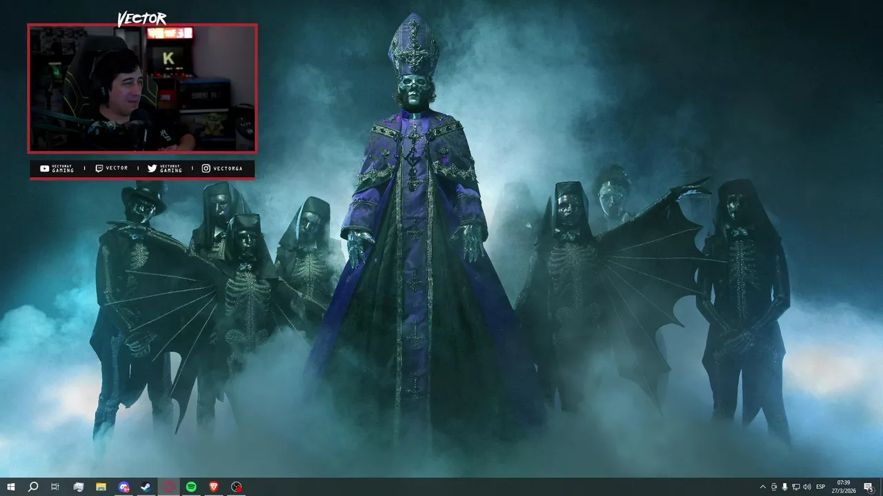Click the YouTube VectorAt Gaming label
This screenshot has width=883, height=496.
pos(57,169)
